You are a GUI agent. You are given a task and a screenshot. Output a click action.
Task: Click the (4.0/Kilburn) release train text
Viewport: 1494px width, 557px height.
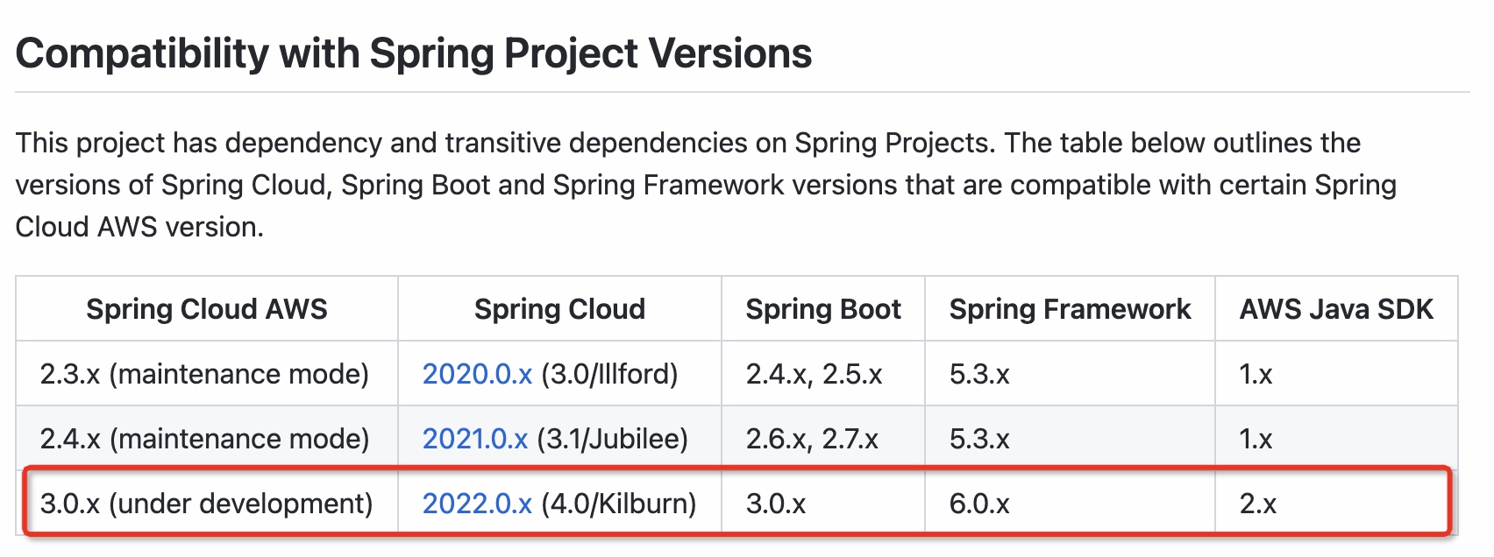[x=618, y=504]
